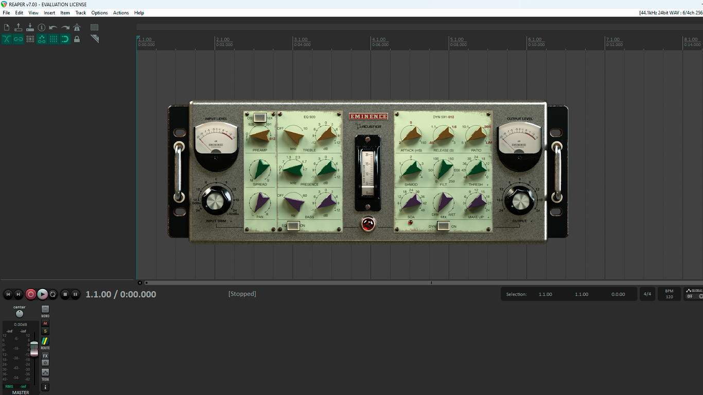The width and height of the screenshot is (703, 395).
Task: Open project settings info icon
Action: [42, 27]
